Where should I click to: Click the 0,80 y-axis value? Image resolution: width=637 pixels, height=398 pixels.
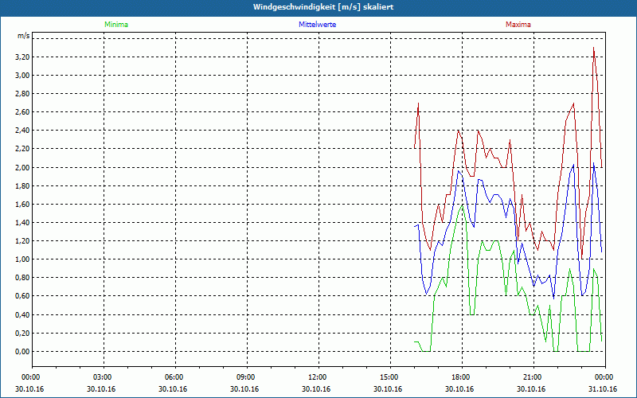[22, 278]
